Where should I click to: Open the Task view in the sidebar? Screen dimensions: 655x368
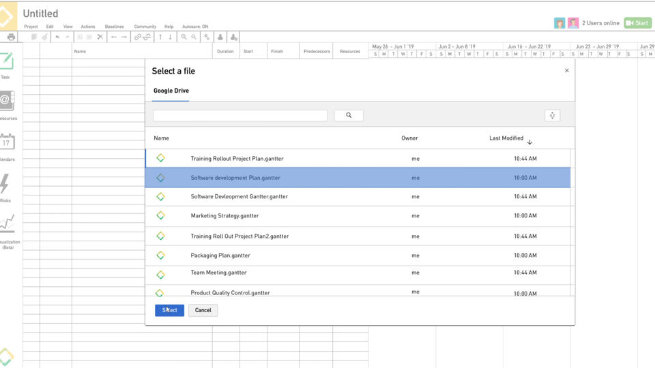point(6,62)
